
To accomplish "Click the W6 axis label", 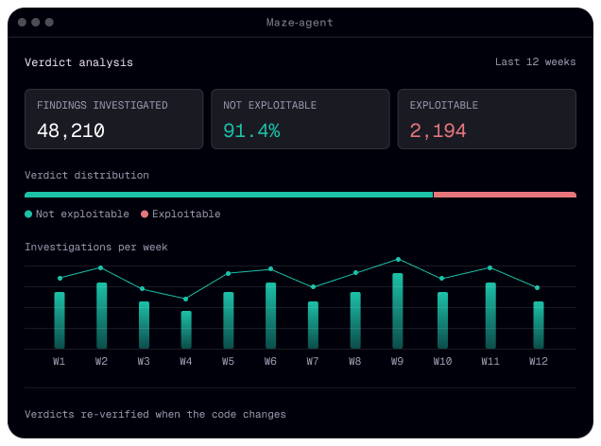I will coord(270,361).
